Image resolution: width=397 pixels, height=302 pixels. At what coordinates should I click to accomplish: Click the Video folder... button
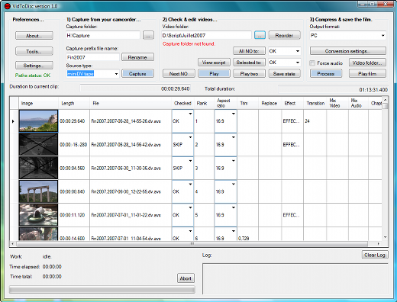click(x=367, y=63)
